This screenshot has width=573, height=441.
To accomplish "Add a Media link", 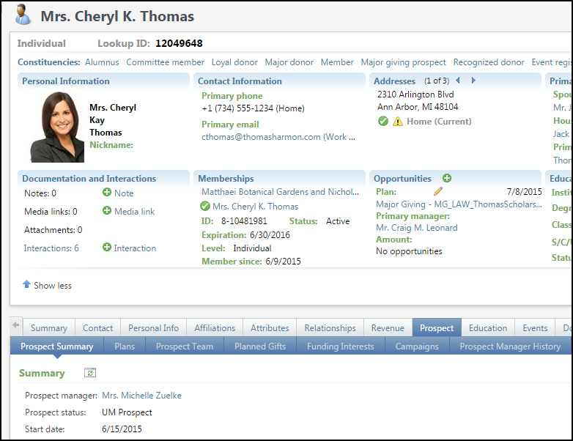I will [x=135, y=211].
